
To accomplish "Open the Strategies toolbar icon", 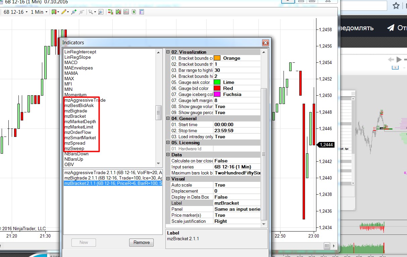I will coord(134,12).
